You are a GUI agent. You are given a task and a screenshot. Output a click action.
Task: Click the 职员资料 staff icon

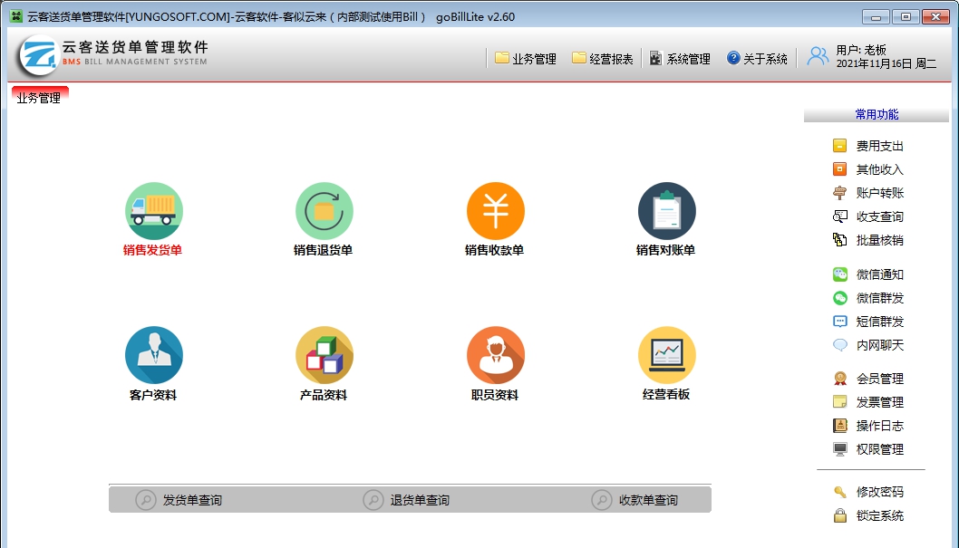(495, 355)
